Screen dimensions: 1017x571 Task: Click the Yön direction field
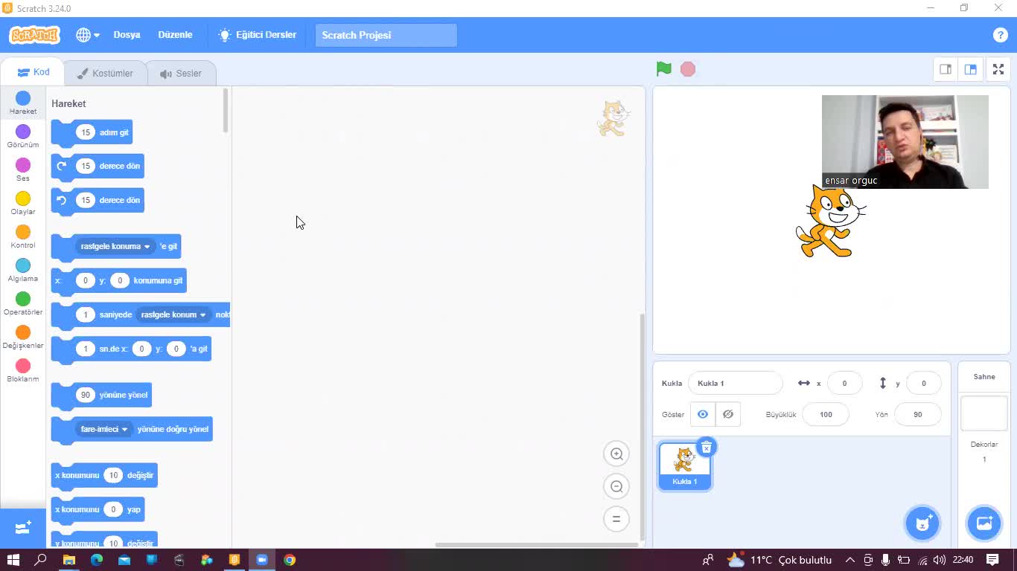tap(917, 414)
